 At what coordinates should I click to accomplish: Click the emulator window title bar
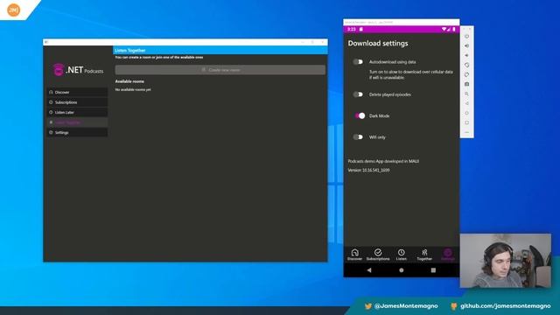401,22
